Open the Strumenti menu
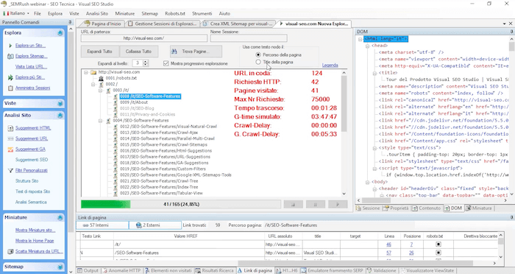This screenshot has width=515, height=274. (202, 13)
